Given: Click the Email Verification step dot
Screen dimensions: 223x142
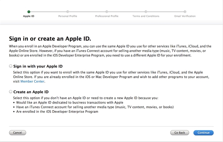Looking at the screenshot, I should tap(185, 11).
